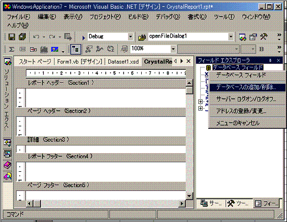The height and width of the screenshot is (222, 287).
Task: Click the Select Expert icon
Action: click(89, 49)
